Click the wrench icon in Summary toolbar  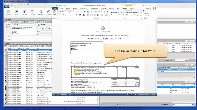(43, 22)
